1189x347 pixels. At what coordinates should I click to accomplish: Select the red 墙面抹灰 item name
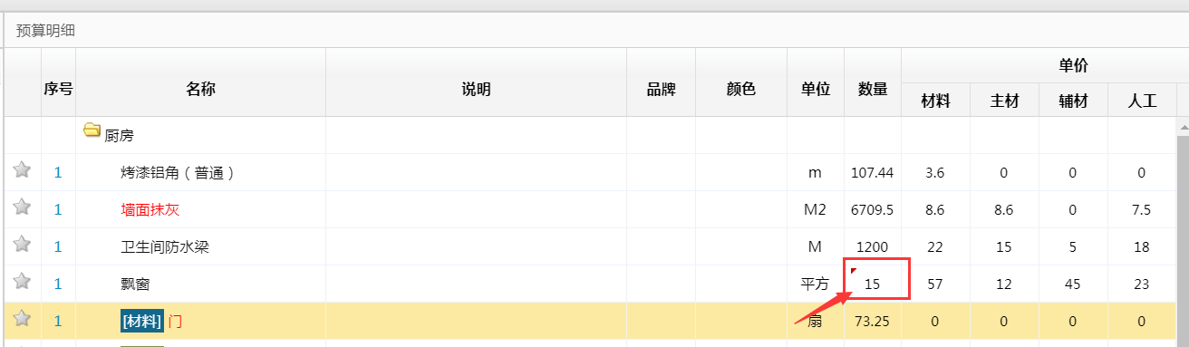pyautogui.click(x=150, y=209)
